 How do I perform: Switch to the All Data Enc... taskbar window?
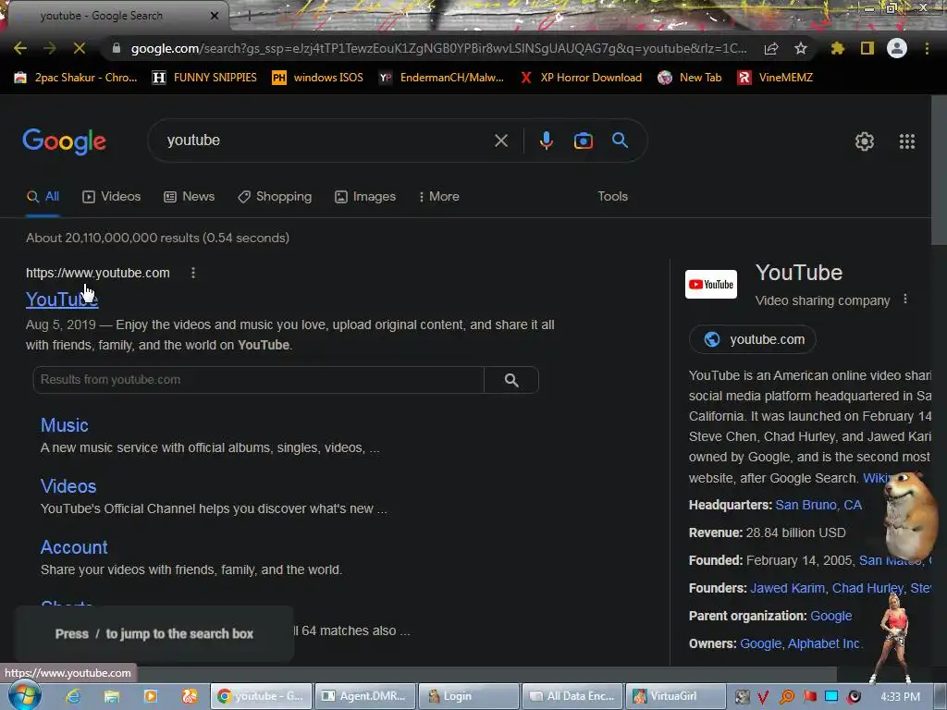(572, 696)
